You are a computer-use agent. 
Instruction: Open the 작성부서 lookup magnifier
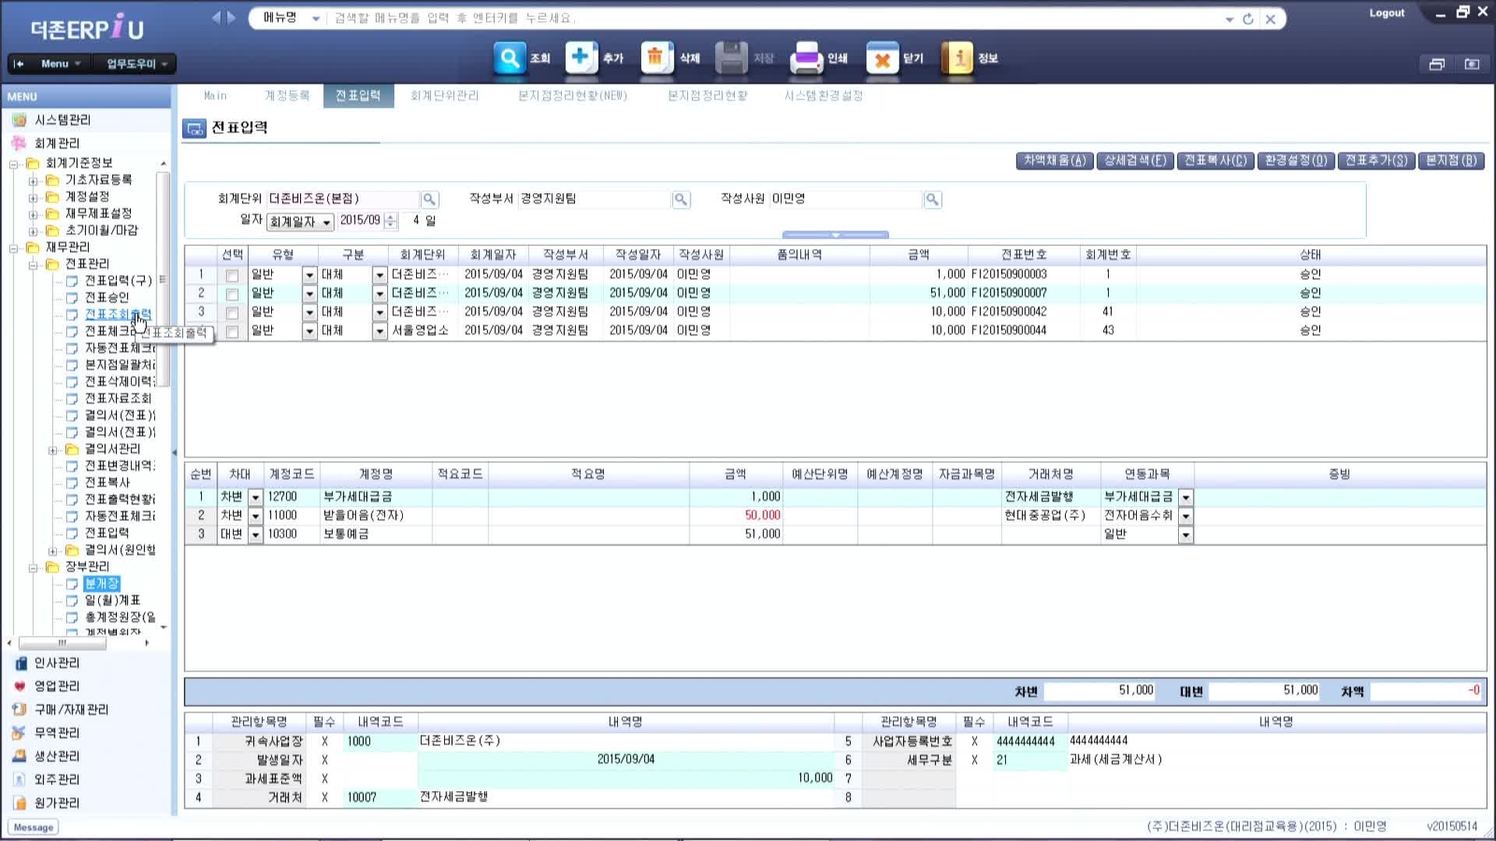[681, 199]
